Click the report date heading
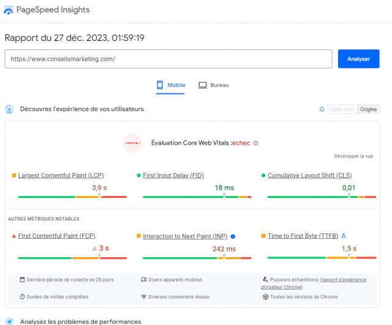 point(75,38)
